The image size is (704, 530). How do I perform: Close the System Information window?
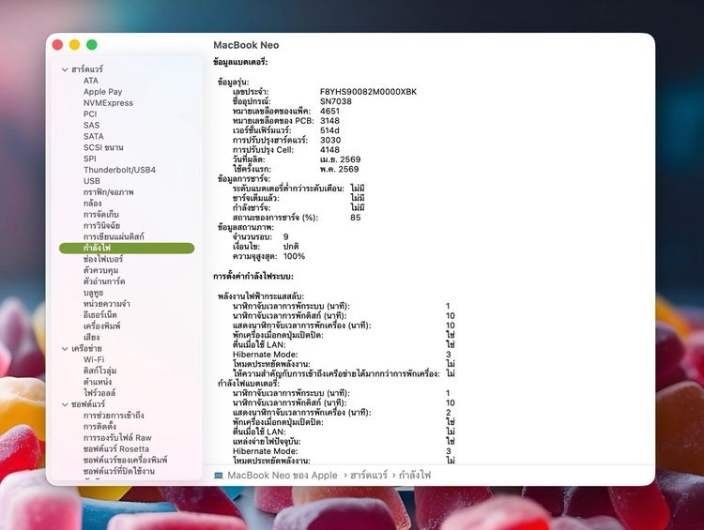(x=57, y=45)
